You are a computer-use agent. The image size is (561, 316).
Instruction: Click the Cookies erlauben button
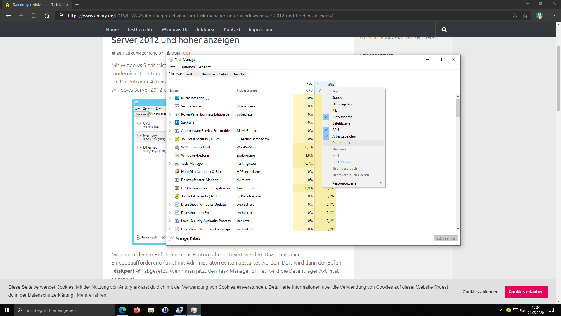[526, 292]
